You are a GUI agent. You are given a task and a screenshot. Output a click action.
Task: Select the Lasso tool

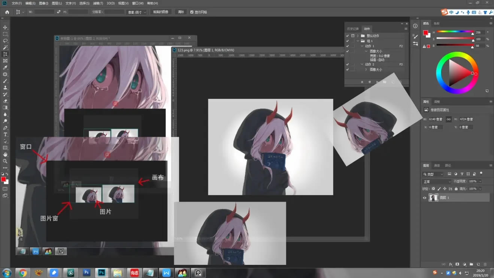point(5,40)
